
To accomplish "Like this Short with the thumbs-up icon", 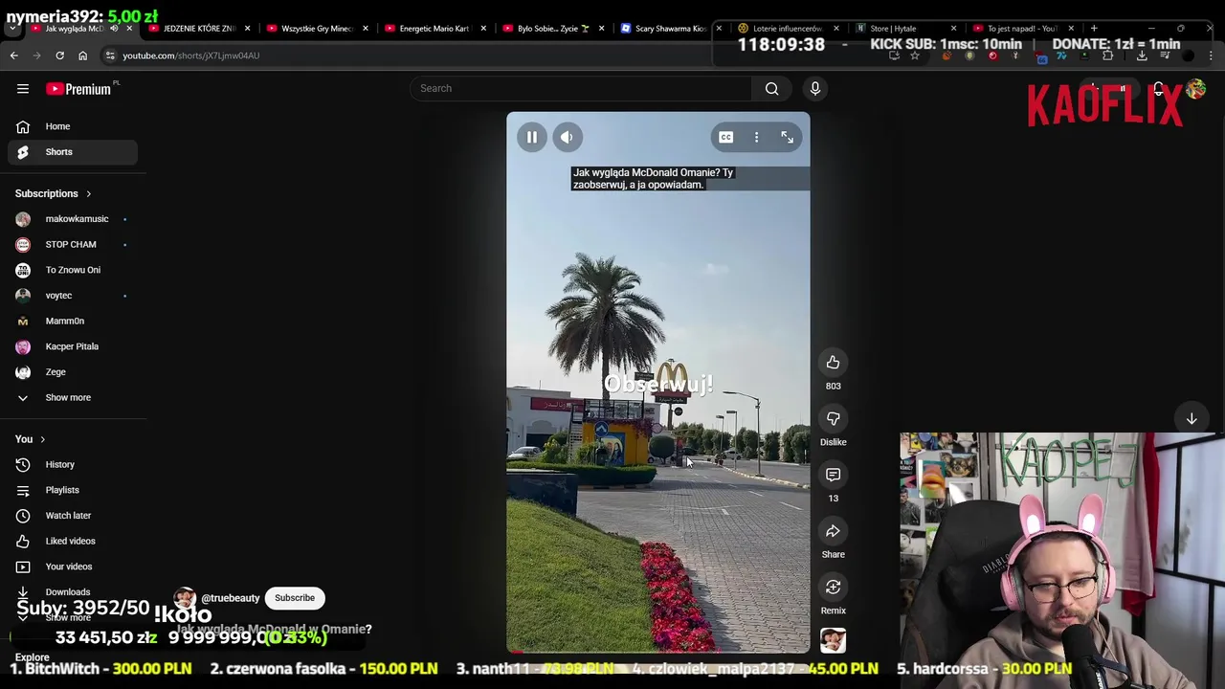I will click(833, 362).
